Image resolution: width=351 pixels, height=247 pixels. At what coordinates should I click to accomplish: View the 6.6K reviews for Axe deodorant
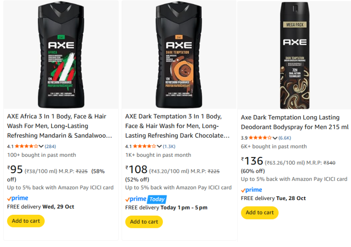(x=285, y=138)
